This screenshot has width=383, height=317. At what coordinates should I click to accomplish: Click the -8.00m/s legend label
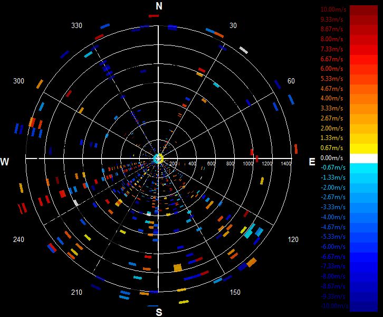333,276
